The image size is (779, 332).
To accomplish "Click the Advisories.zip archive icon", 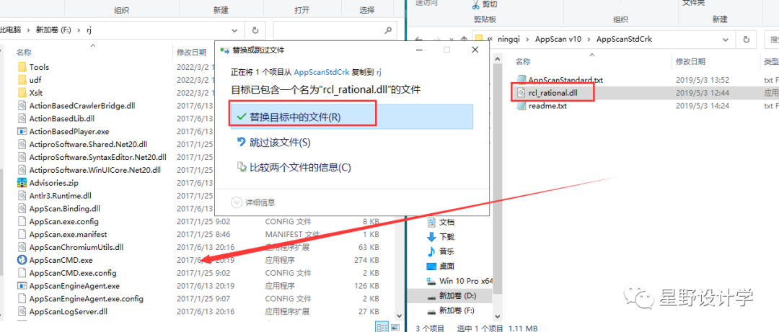I will (x=22, y=183).
